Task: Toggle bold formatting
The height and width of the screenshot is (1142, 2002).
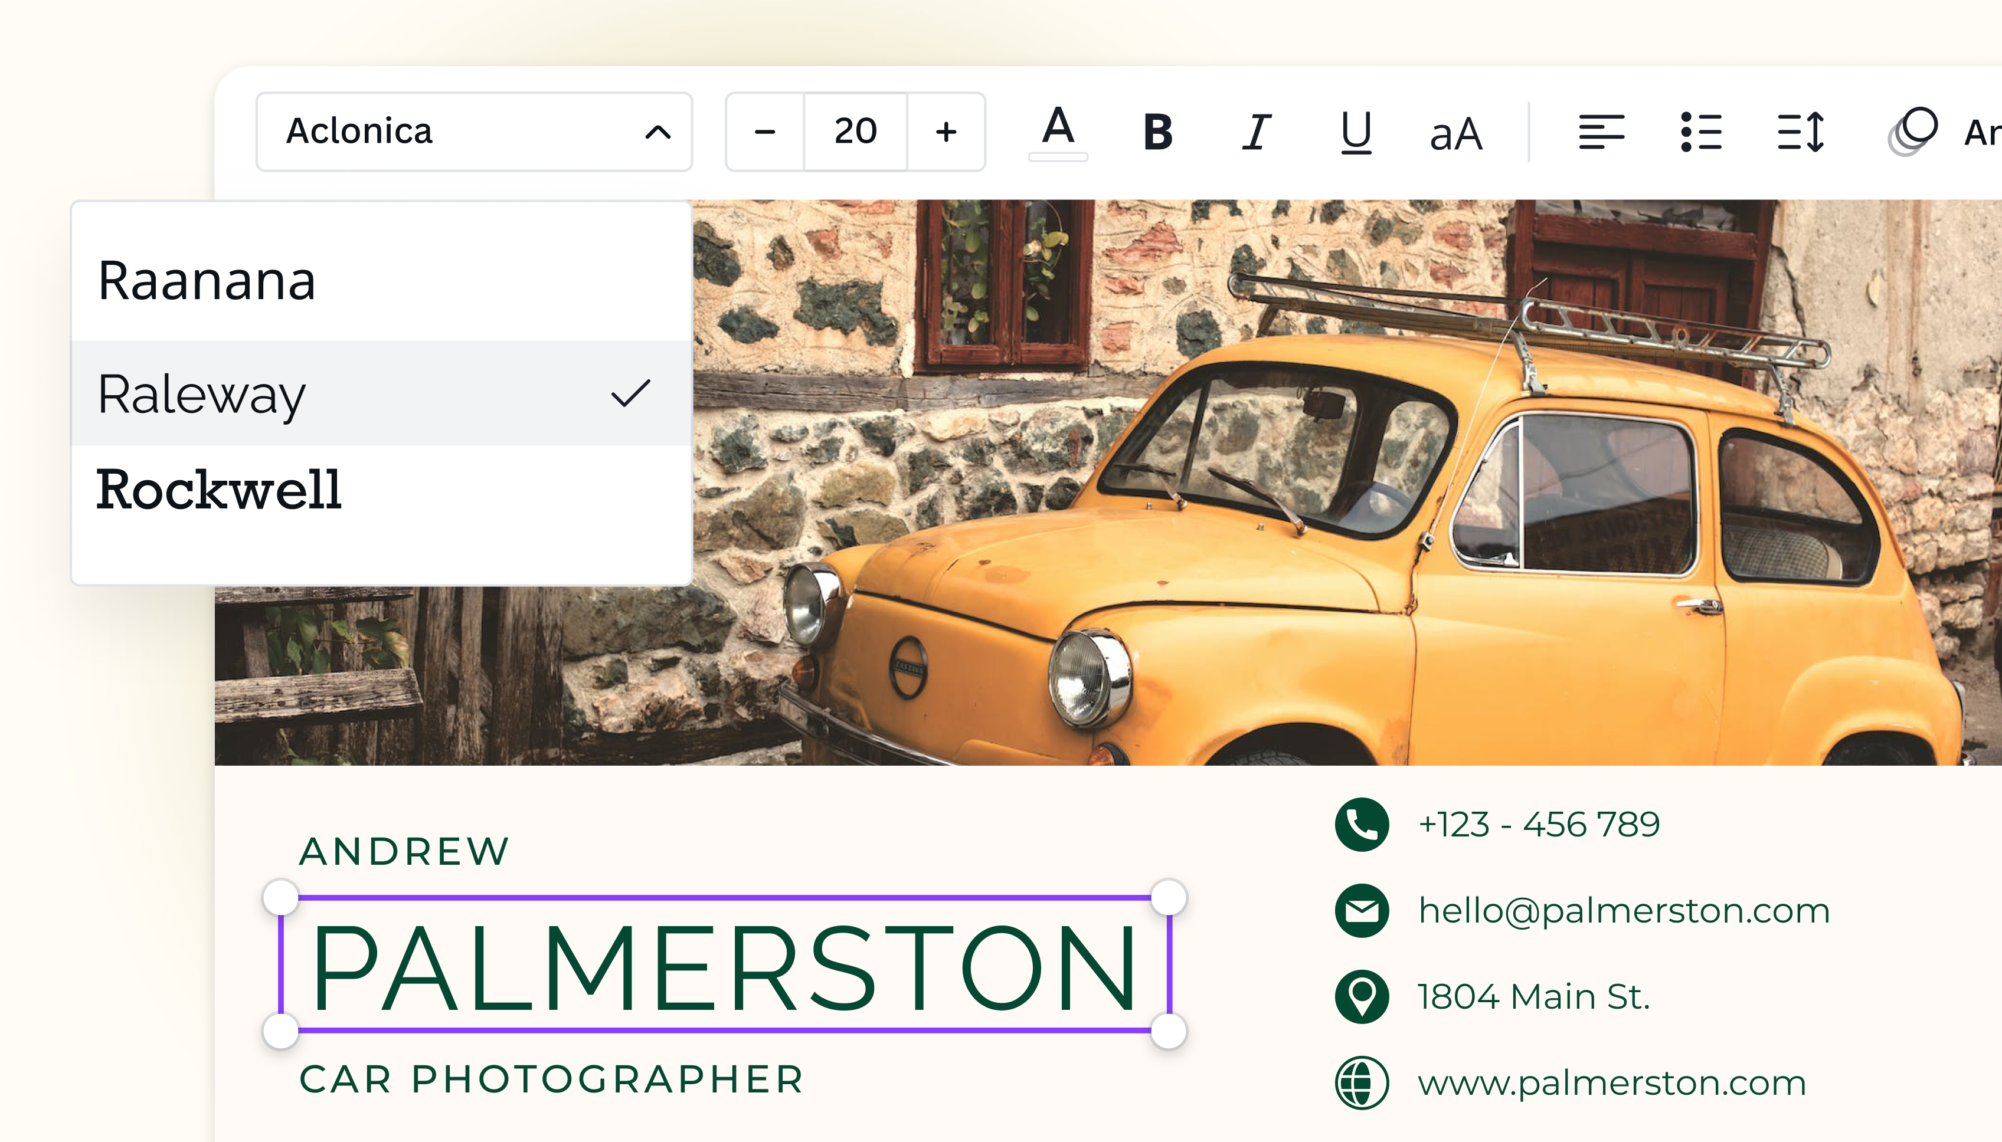Action: pos(1157,132)
